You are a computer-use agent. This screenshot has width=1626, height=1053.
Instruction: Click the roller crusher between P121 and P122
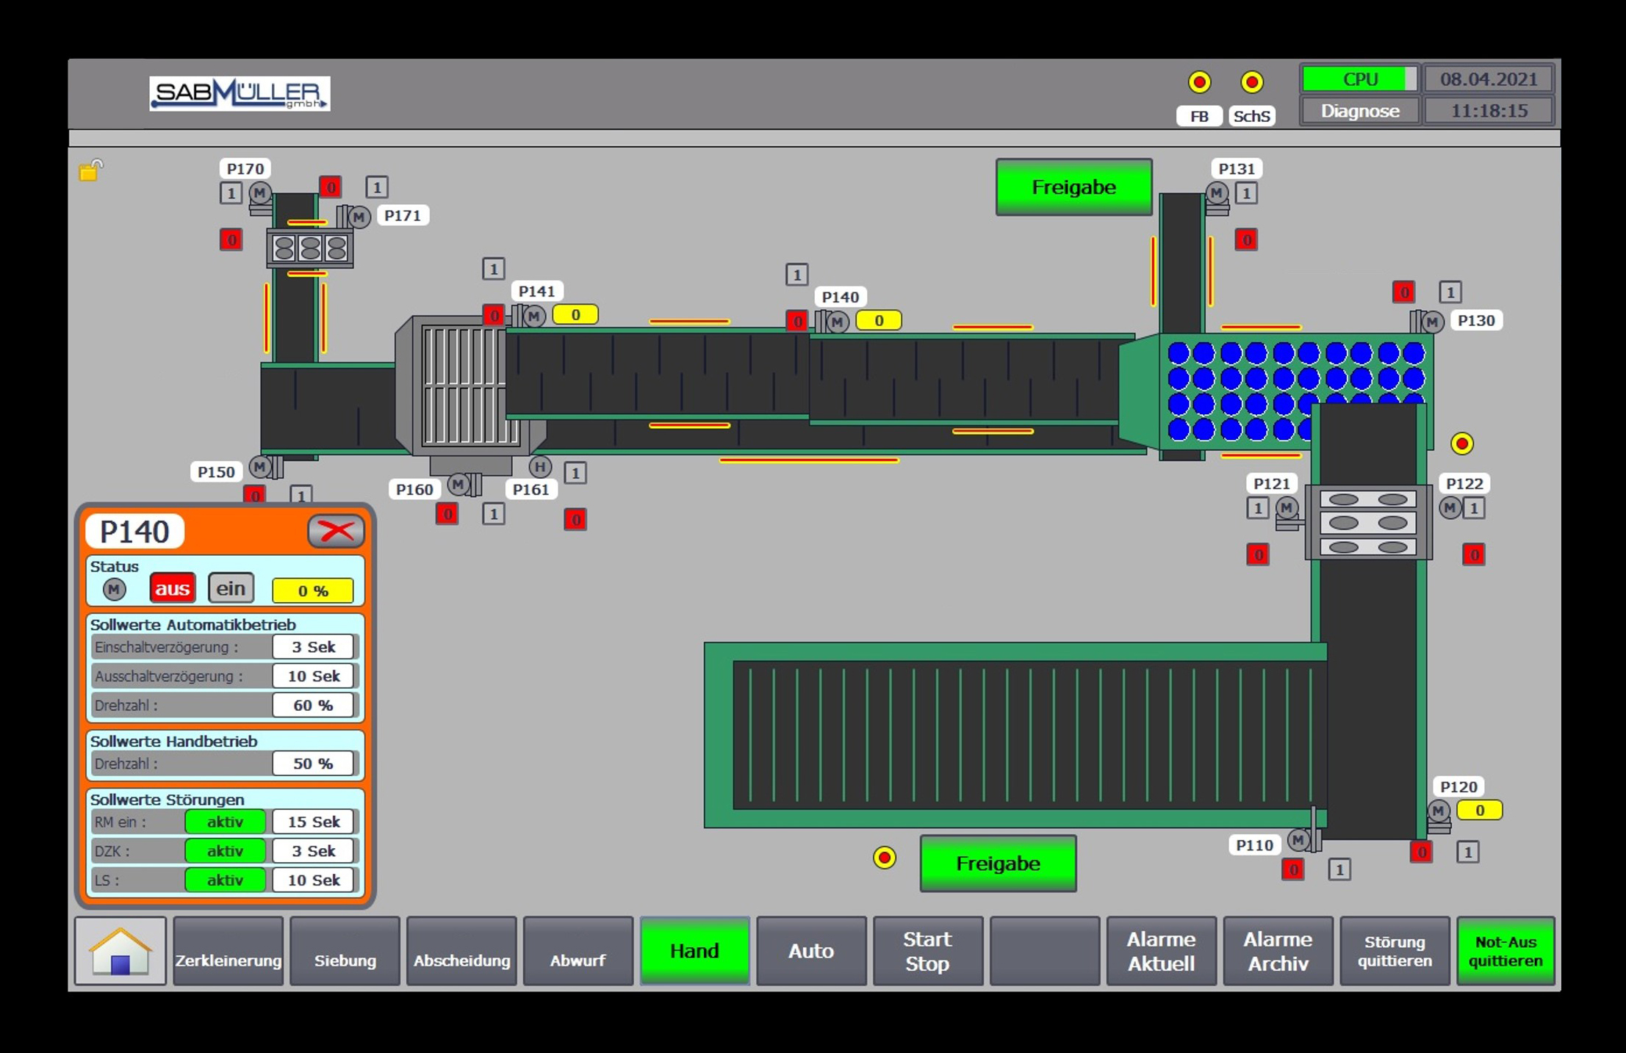click(x=1368, y=523)
